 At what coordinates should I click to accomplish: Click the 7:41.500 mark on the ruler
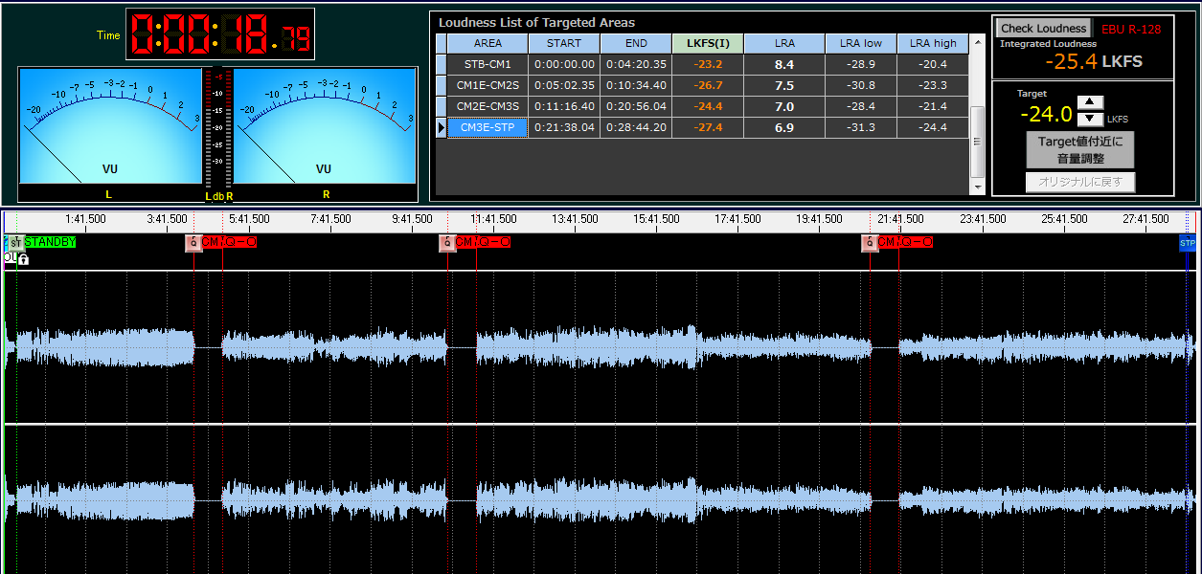coord(331,219)
